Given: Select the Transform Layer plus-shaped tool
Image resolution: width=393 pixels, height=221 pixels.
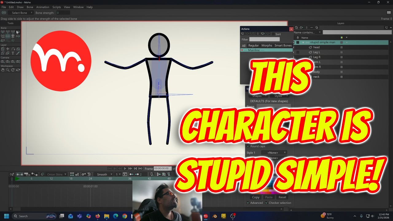Looking at the screenshot, I should [8, 49].
